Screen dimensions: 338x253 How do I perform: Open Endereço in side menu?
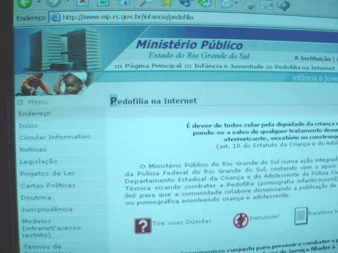pos(34,113)
